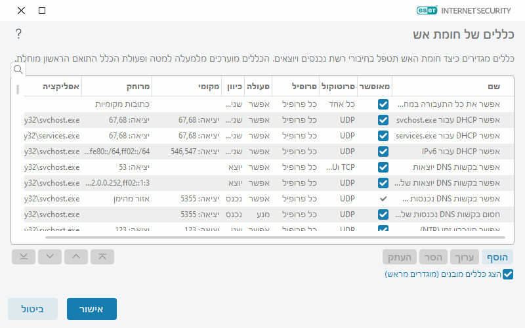Viewport: 525px width, 328px height.
Task: Toggle enabled checkbox for 'אפשר את כל התעבורה' rule
Action: pos(383,104)
